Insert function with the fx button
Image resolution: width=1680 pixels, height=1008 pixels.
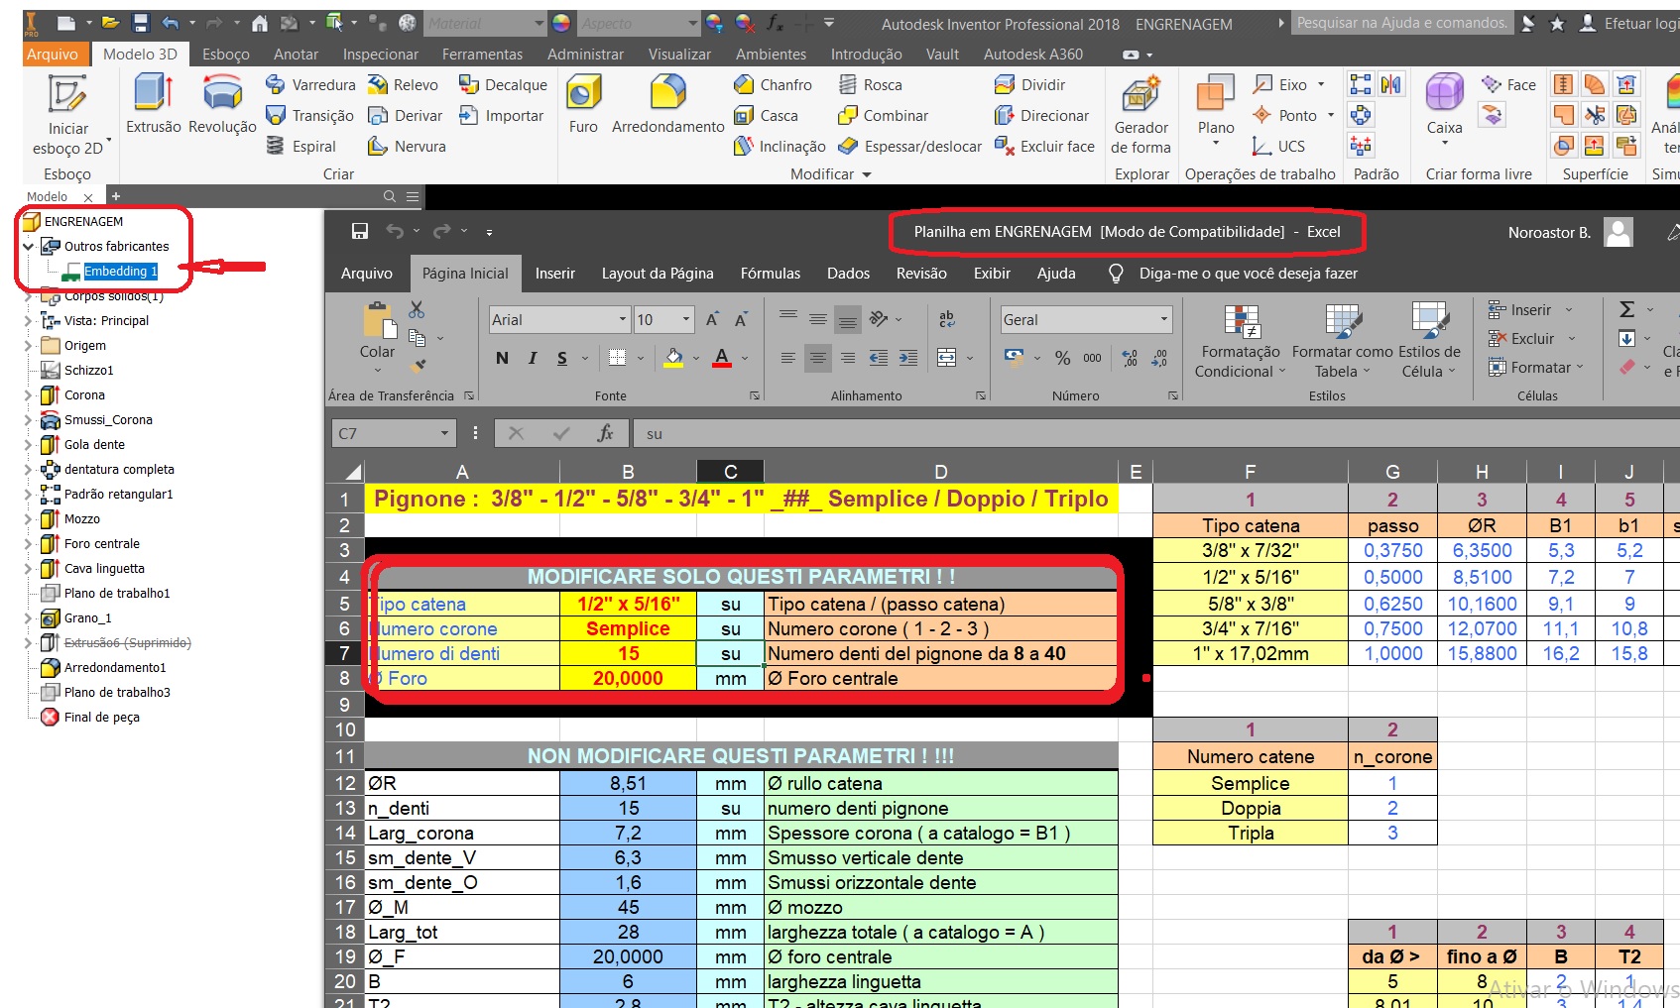(x=605, y=433)
